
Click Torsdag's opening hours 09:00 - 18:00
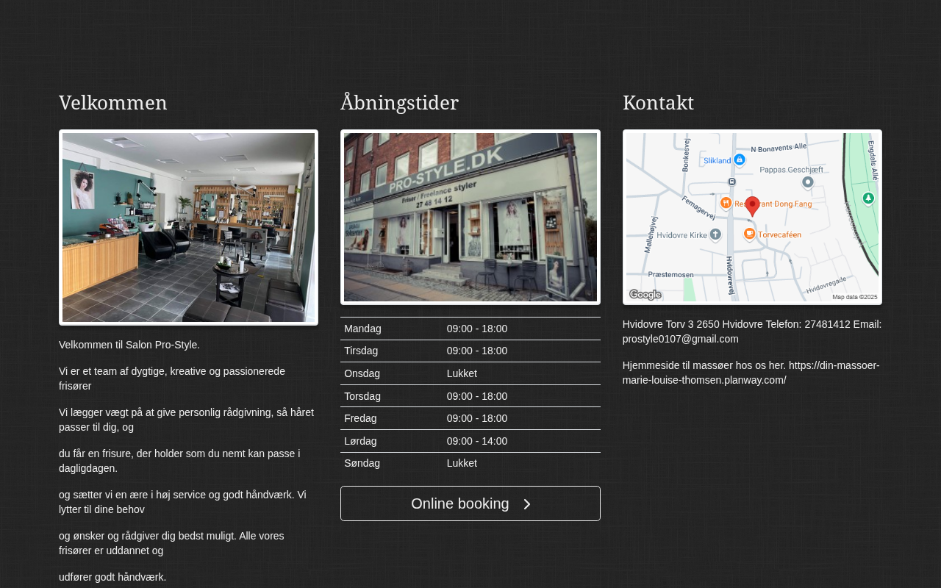(477, 396)
